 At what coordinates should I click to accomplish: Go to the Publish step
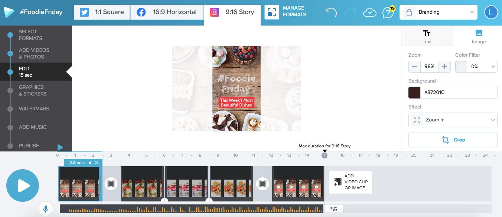click(29, 146)
